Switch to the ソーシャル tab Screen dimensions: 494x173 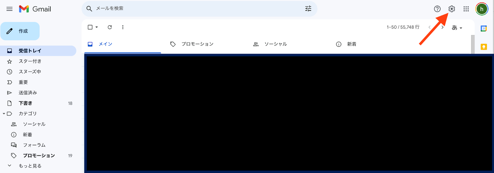coord(270,44)
